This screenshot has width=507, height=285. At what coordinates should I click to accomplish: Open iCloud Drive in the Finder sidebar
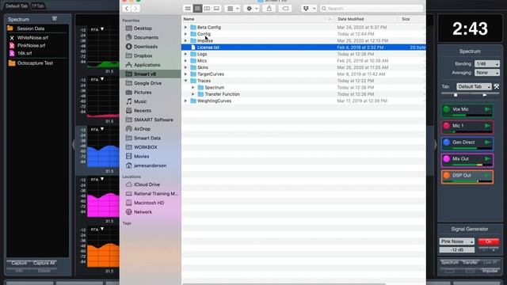click(147, 184)
